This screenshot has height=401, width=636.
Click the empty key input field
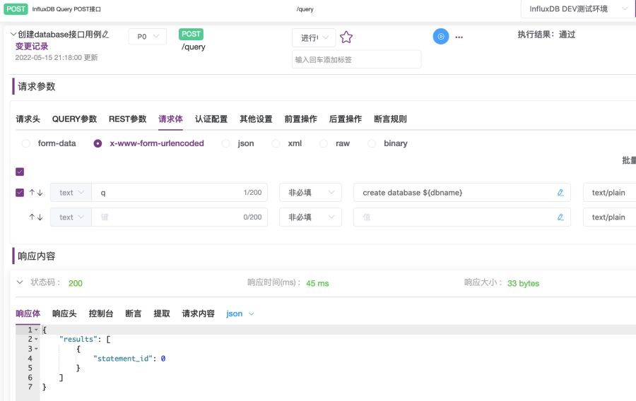(179, 217)
